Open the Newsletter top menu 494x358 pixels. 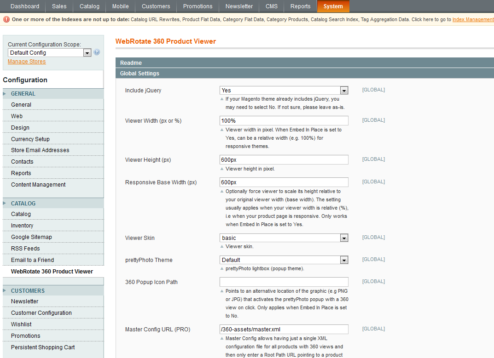[239, 6]
